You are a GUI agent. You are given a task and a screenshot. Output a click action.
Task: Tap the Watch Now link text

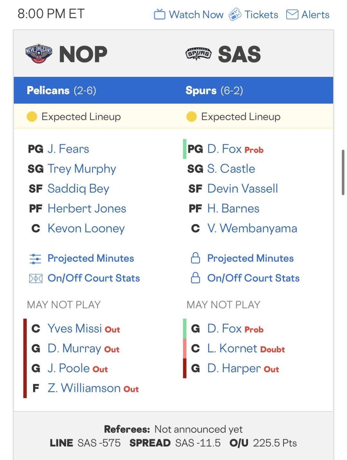pos(196,15)
